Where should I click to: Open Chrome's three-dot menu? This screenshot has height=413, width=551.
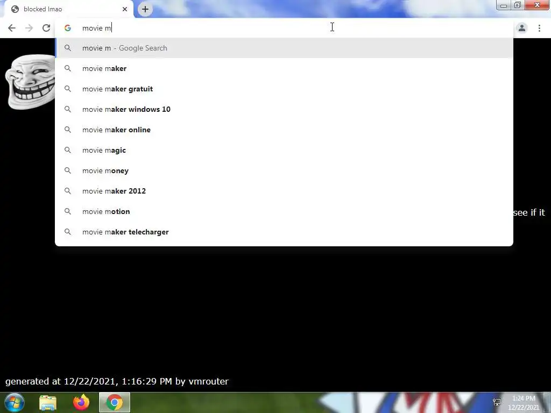(539, 28)
